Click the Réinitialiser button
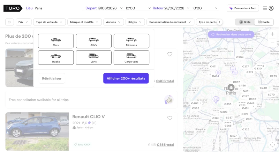 [x=52, y=78]
